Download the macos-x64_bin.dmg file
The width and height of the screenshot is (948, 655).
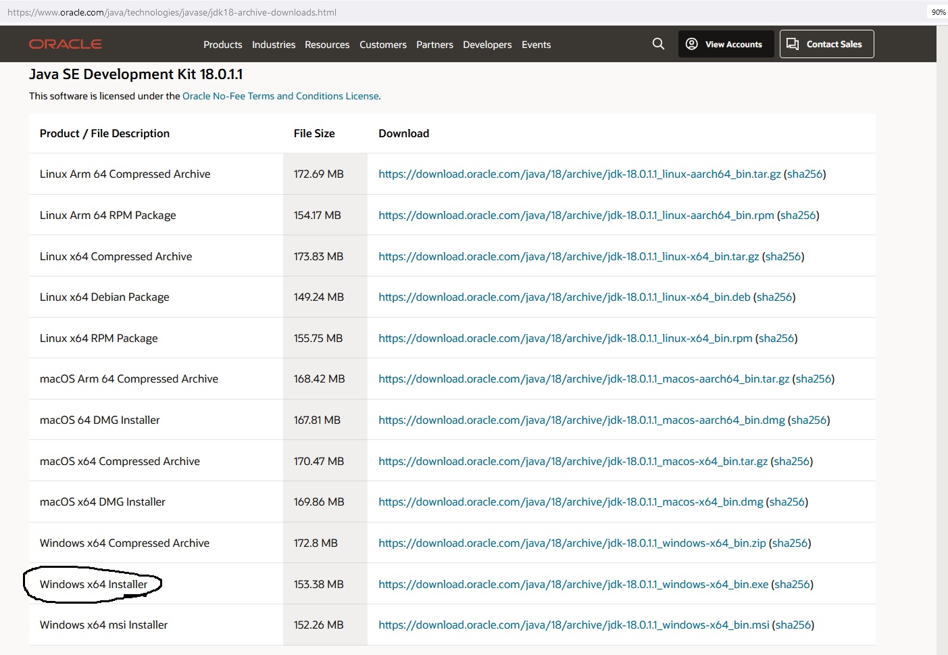pos(571,502)
